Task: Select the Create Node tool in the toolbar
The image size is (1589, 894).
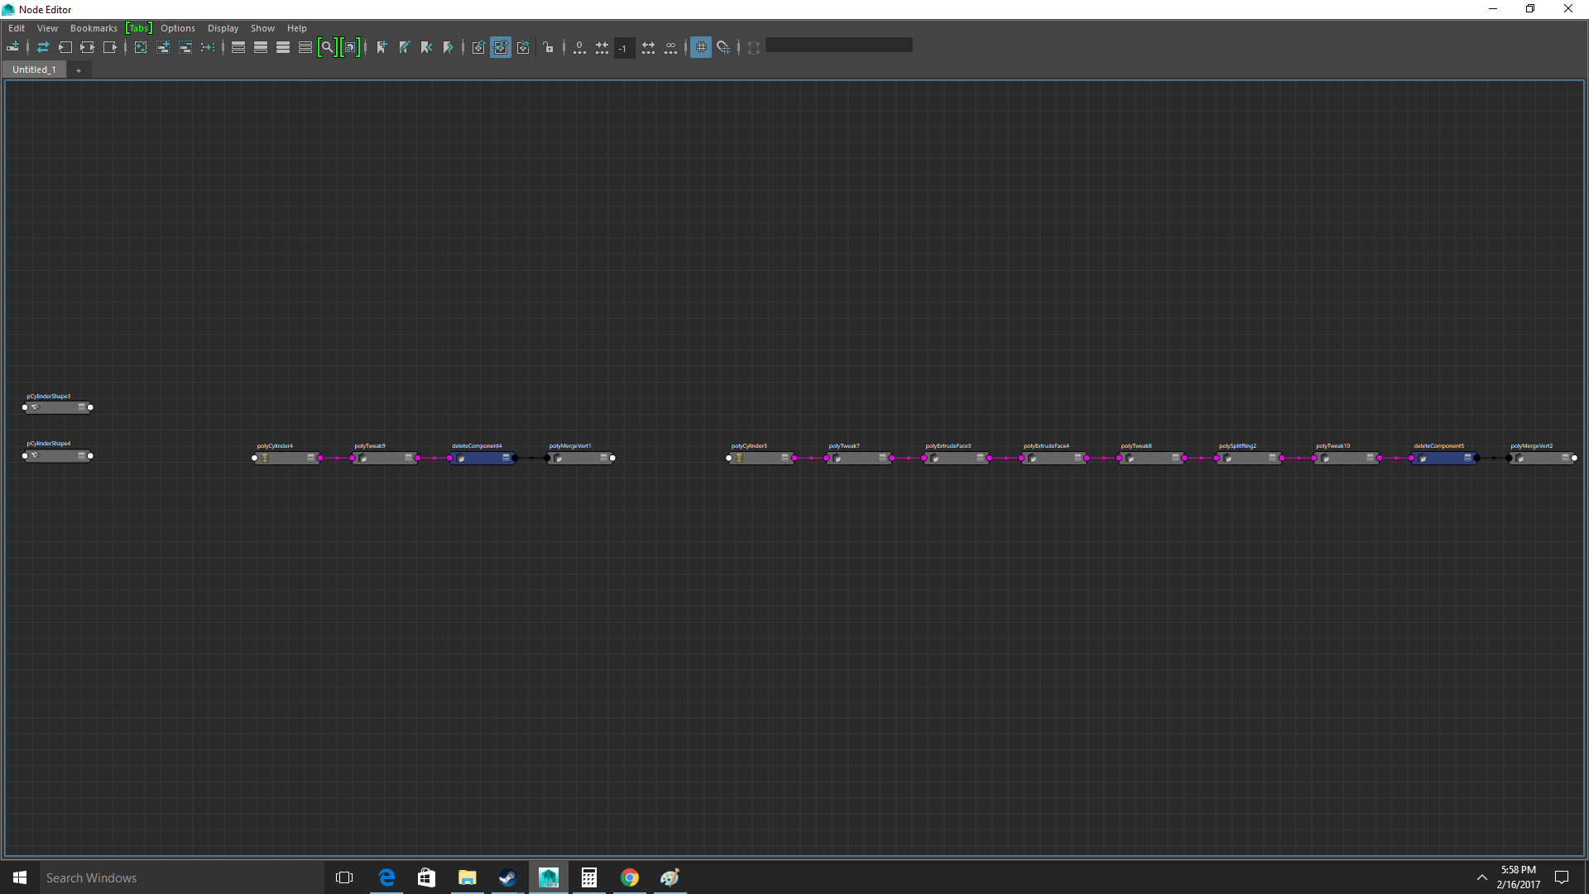Action: tap(14, 47)
